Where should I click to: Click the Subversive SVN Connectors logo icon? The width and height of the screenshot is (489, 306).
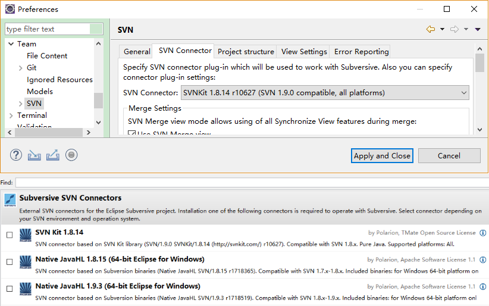(10, 200)
